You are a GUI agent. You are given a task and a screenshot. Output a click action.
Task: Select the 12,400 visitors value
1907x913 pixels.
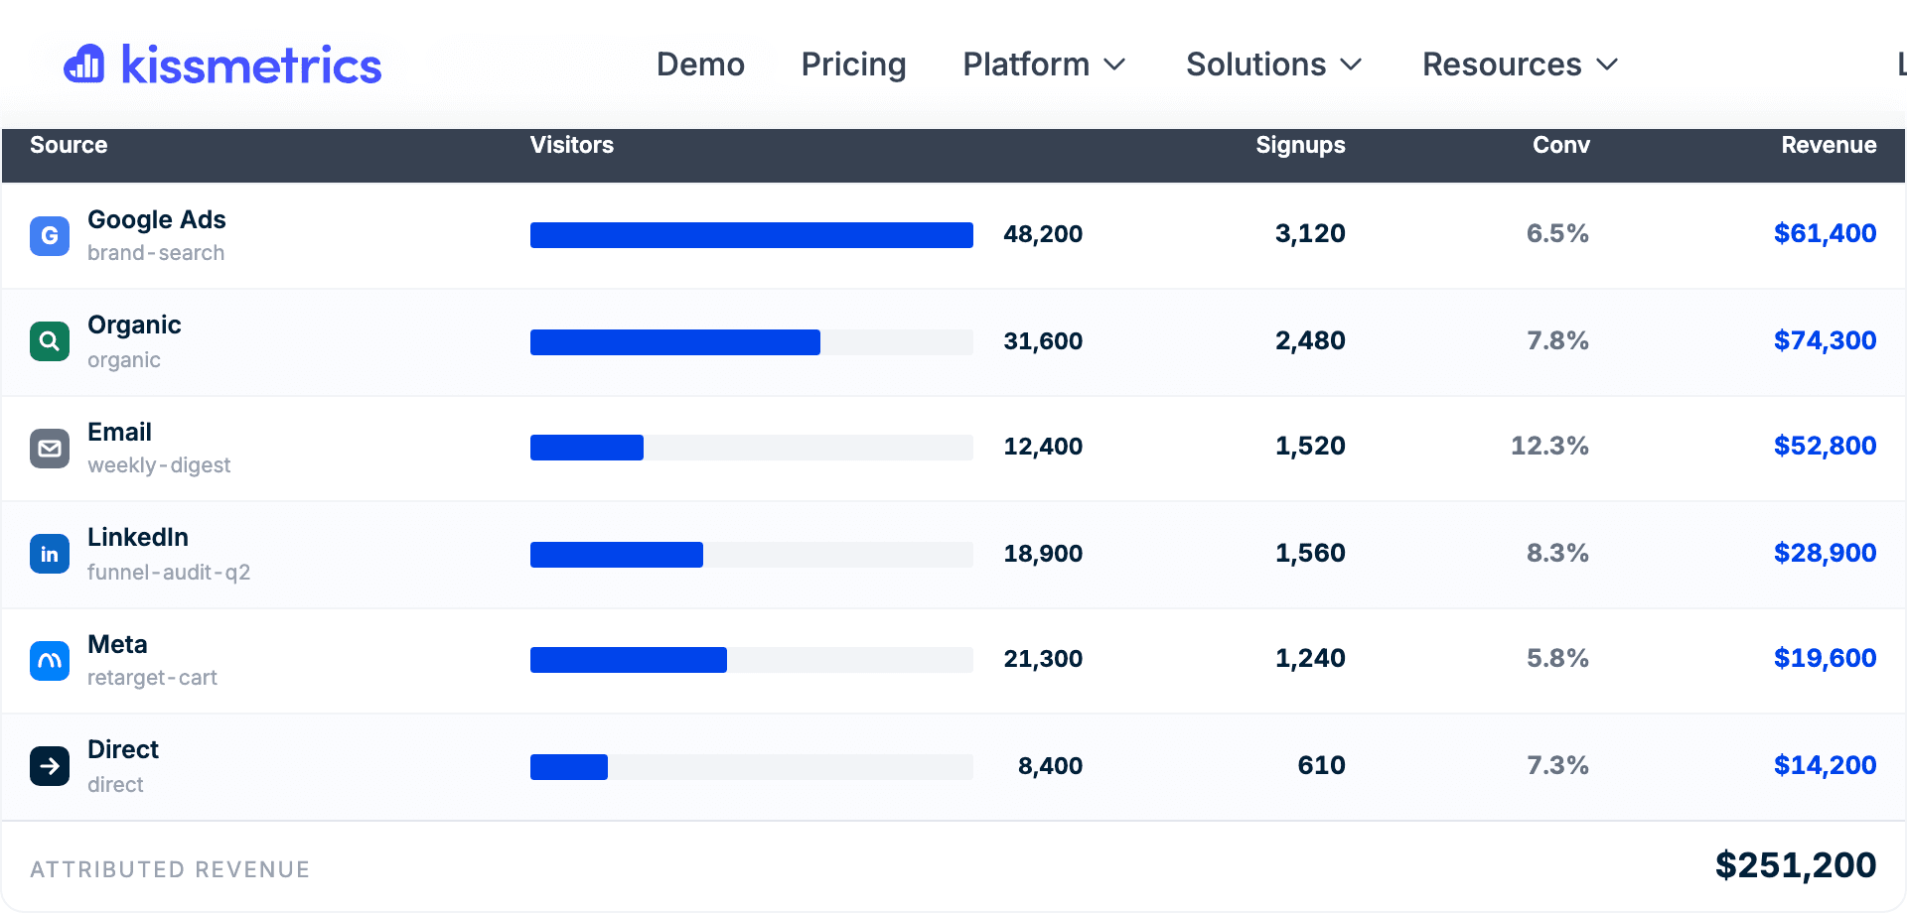(x=1043, y=447)
